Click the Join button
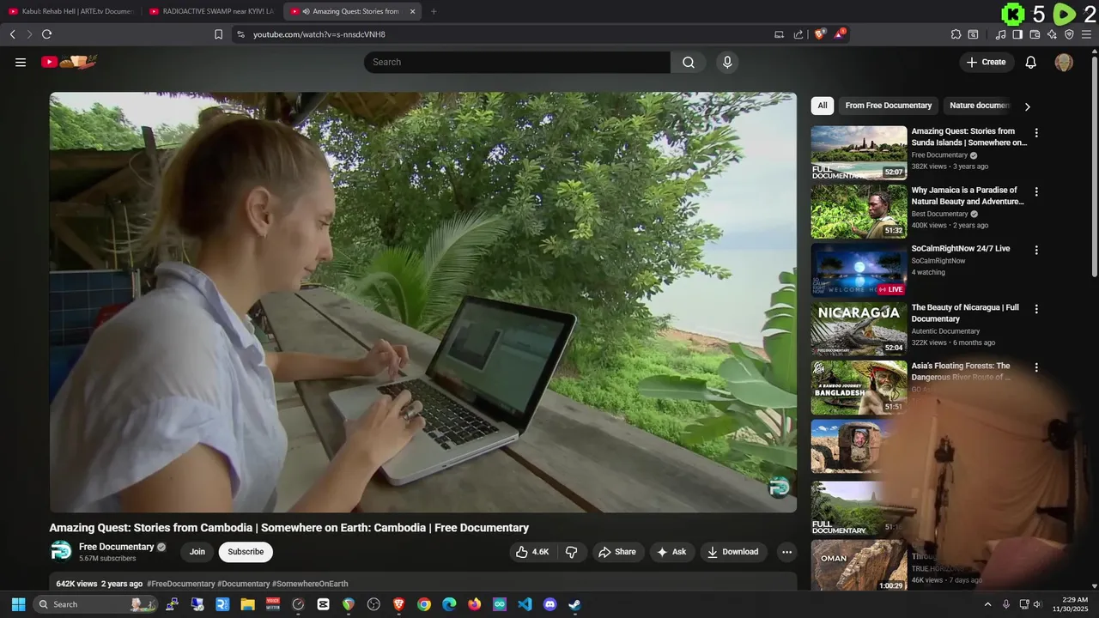Image resolution: width=1099 pixels, height=618 pixels. pos(197,552)
